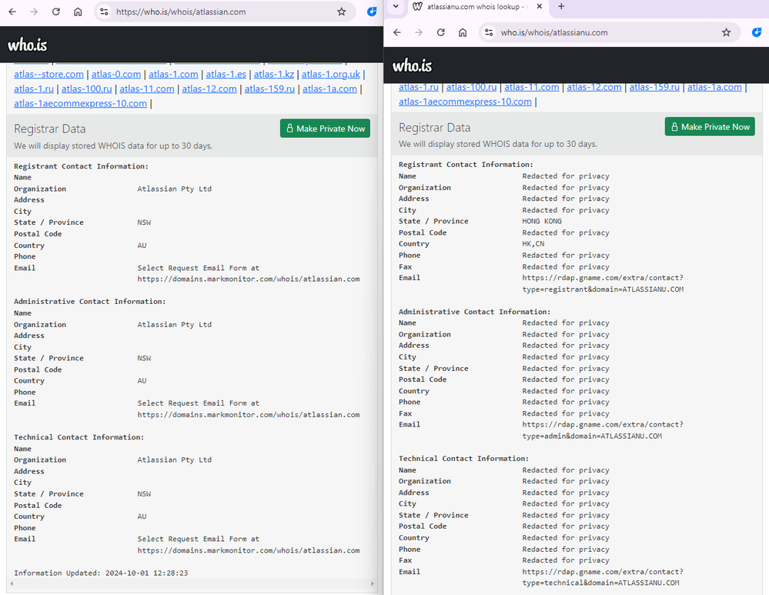Screen dimensions: 769x595
Task: Click Make Private Now in left window
Action: coord(325,129)
